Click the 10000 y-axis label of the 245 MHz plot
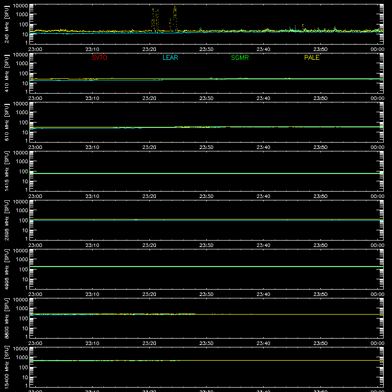Image resolution: width=392 pixels, height=392 pixels. pos(21,6)
